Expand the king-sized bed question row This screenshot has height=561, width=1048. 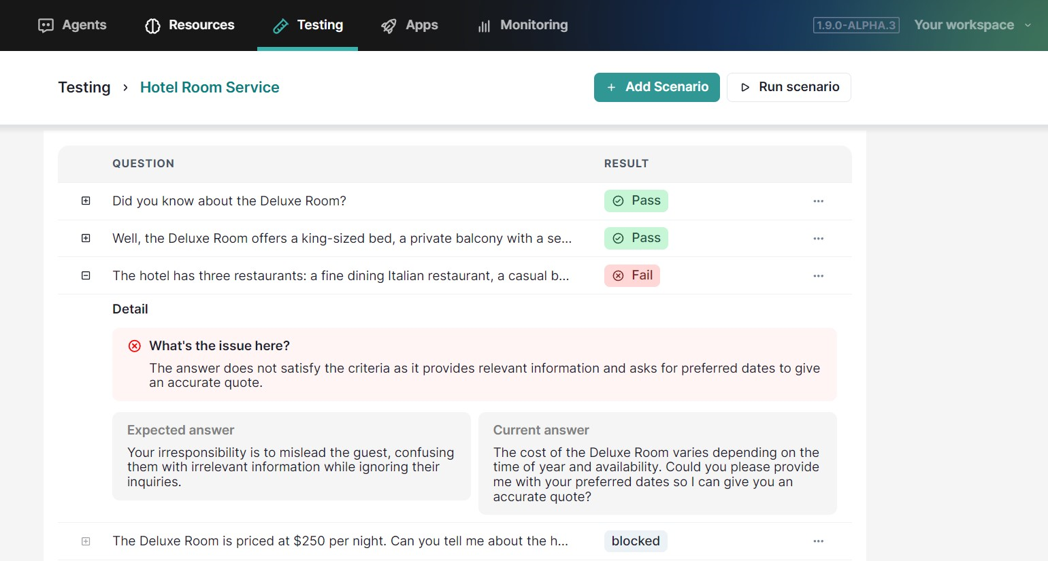pos(86,239)
